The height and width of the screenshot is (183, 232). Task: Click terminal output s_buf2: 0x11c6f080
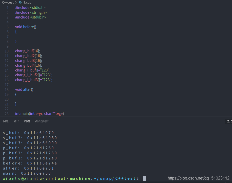pos(30,138)
